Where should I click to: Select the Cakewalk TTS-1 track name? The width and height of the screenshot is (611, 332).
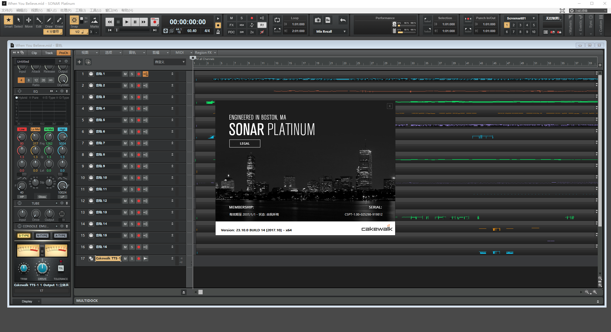point(108,259)
